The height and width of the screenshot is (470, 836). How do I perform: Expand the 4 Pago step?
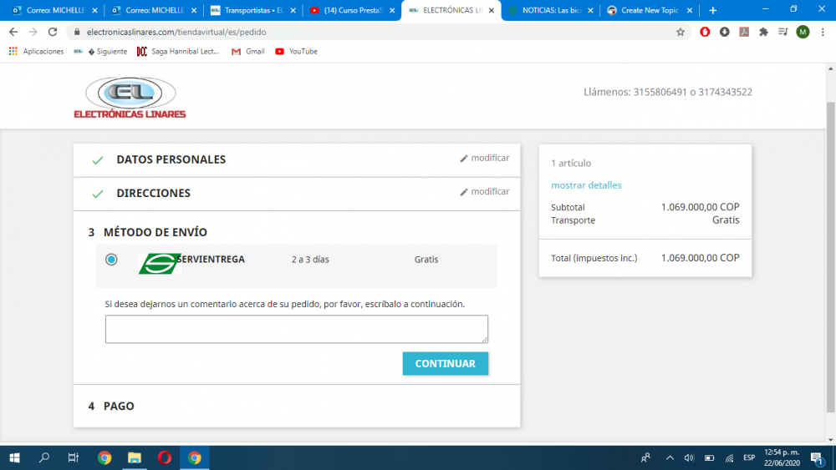[111, 406]
